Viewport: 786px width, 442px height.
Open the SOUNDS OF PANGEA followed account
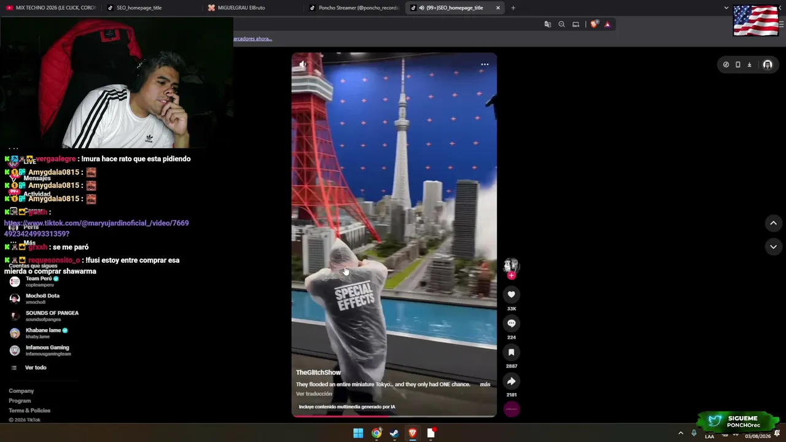click(44, 316)
